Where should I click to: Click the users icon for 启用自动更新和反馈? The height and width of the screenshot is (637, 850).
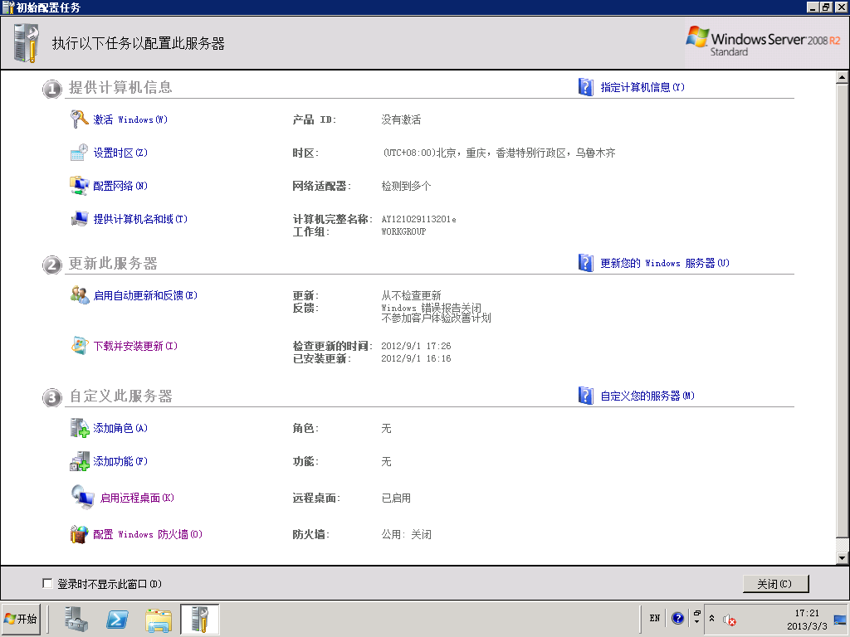[x=80, y=295]
